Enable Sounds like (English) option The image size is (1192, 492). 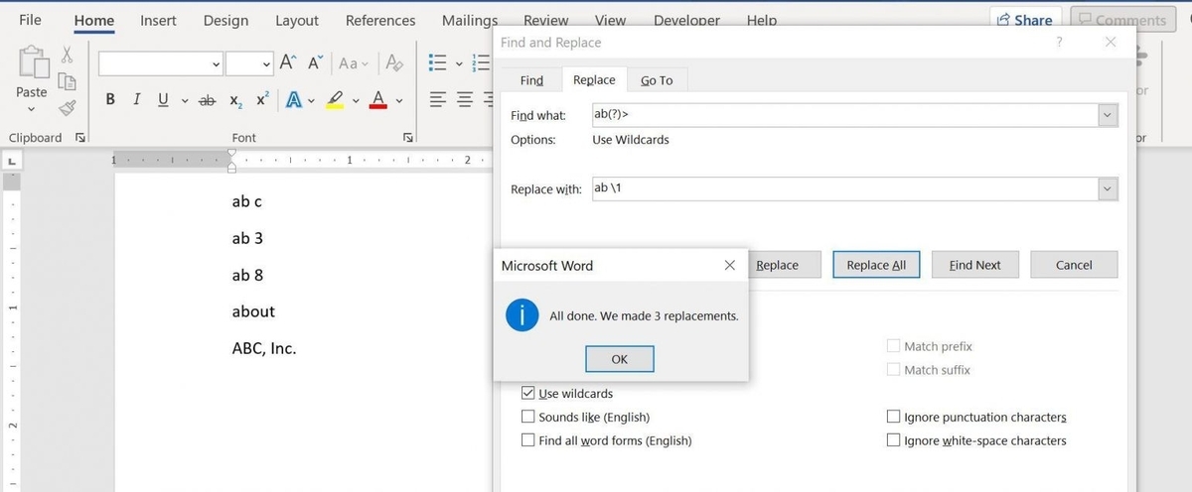coord(528,418)
